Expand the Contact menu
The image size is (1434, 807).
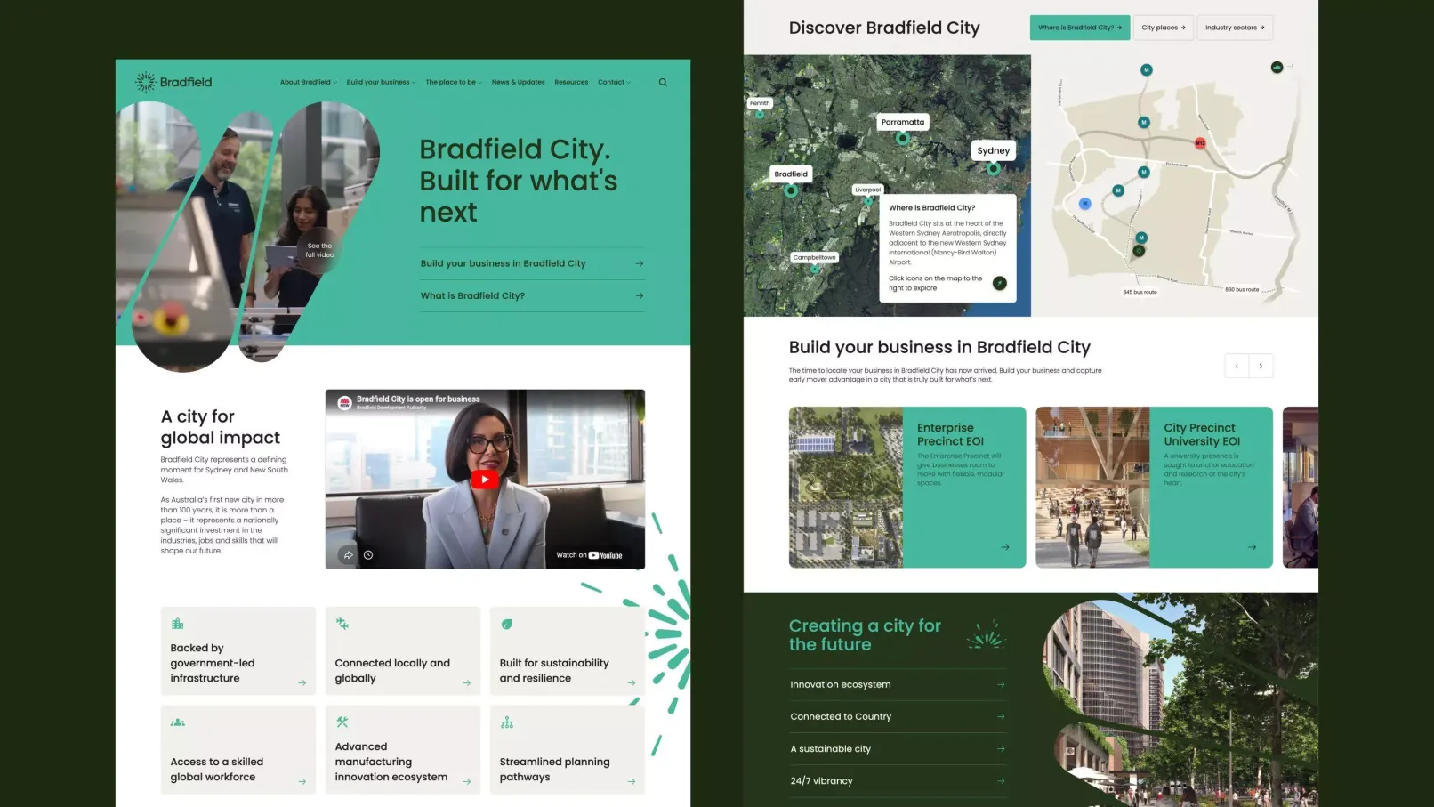[x=614, y=82]
